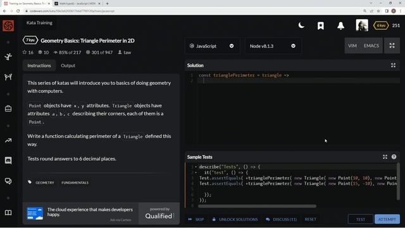
Task: Click the GEOMETRY tag
Action: click(x=45, y=182)
